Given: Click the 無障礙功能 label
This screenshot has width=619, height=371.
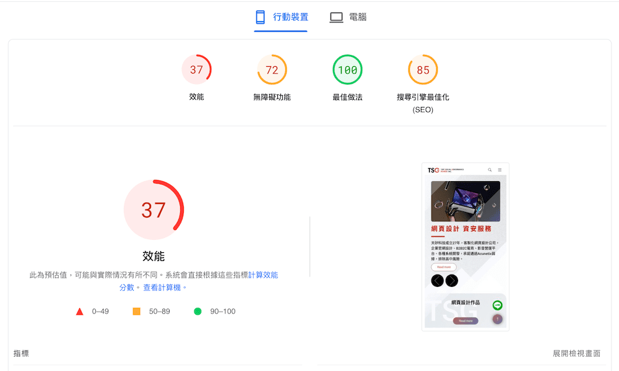Looking at the screenshot, I should point(272,97).
